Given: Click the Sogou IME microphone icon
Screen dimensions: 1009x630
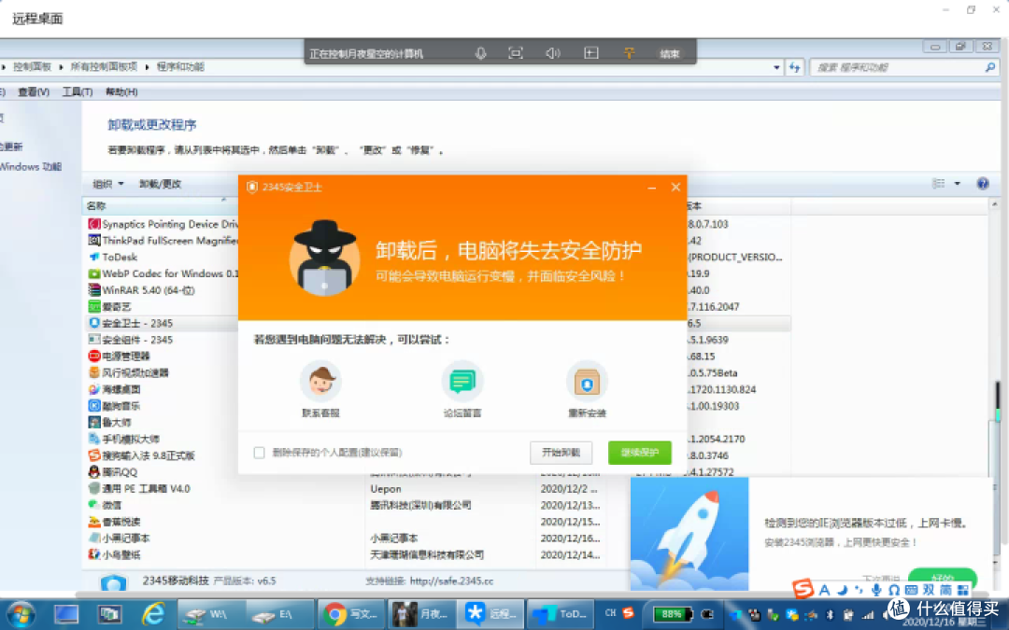Looking at the screenshot, I should 876,590.
